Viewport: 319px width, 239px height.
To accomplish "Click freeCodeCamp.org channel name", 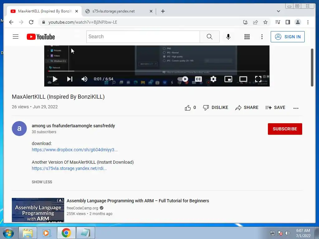I will (x=82, y=208).
